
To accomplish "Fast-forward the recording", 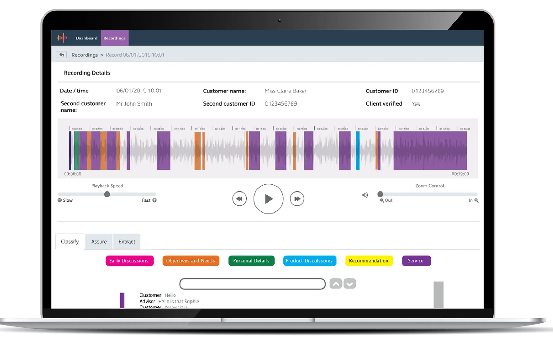I will [297, 199].
